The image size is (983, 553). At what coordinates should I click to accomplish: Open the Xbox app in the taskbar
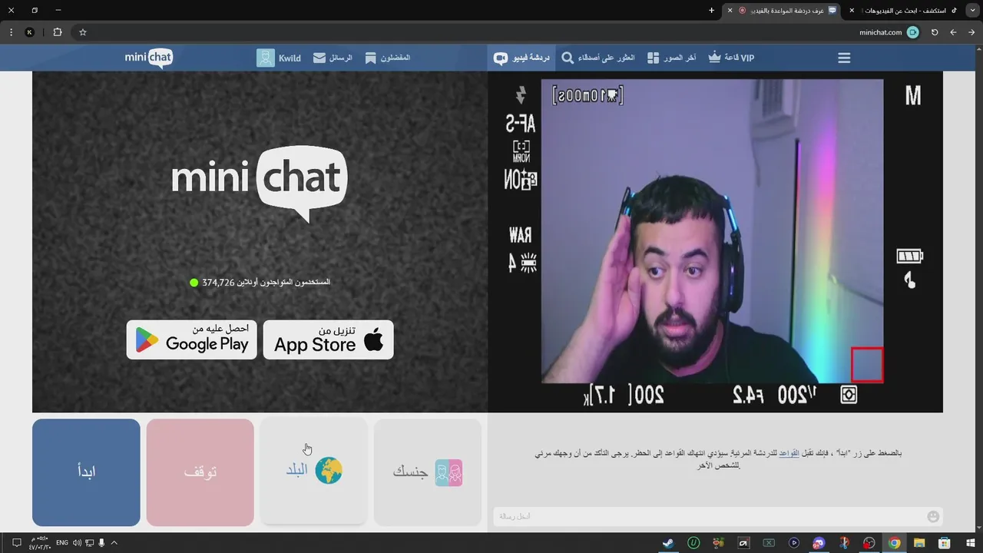pos(769,543)
